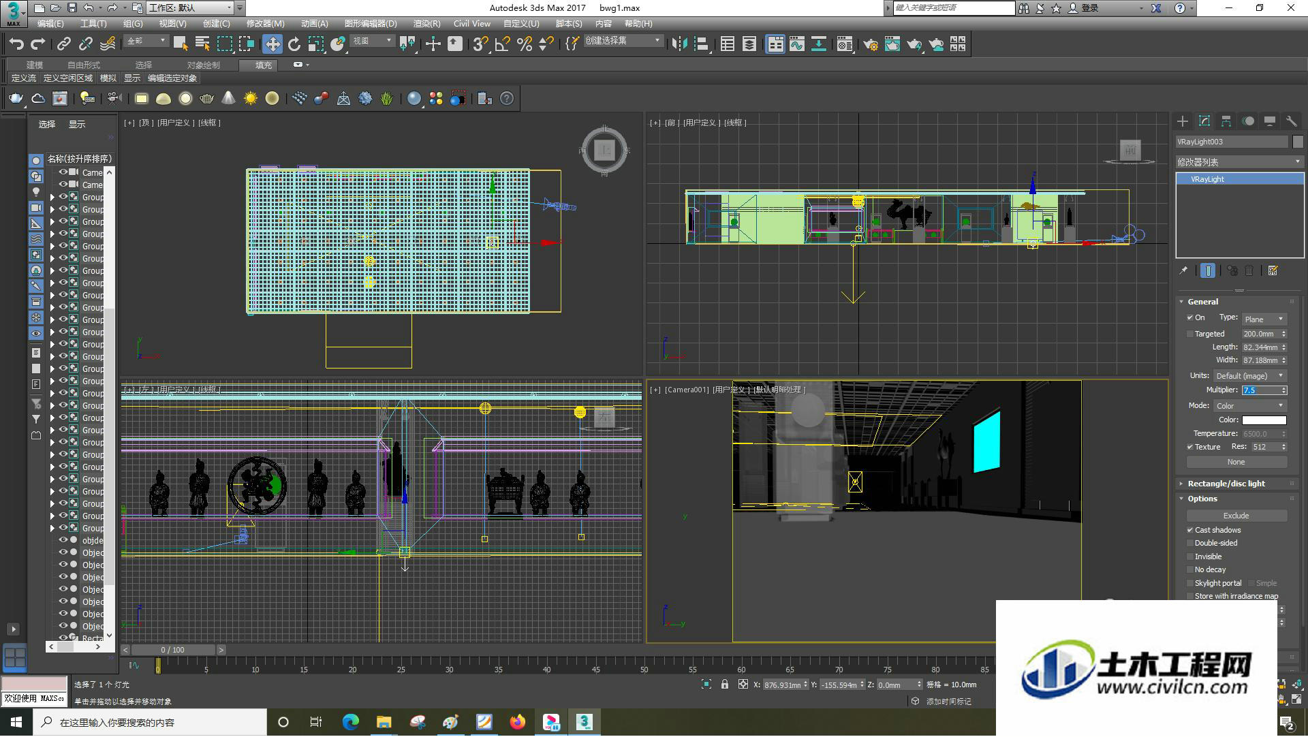Switch to the 对象绘制 ribbon tab
Screen dimensions: 1308x737
pyautogui.click(x=204, y=65)
